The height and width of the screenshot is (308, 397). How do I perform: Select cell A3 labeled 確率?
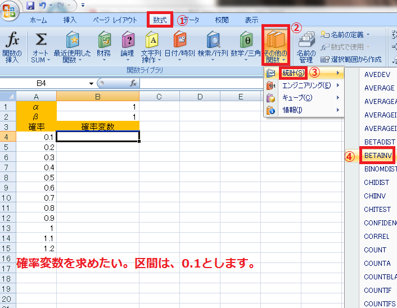pos(36,127)
